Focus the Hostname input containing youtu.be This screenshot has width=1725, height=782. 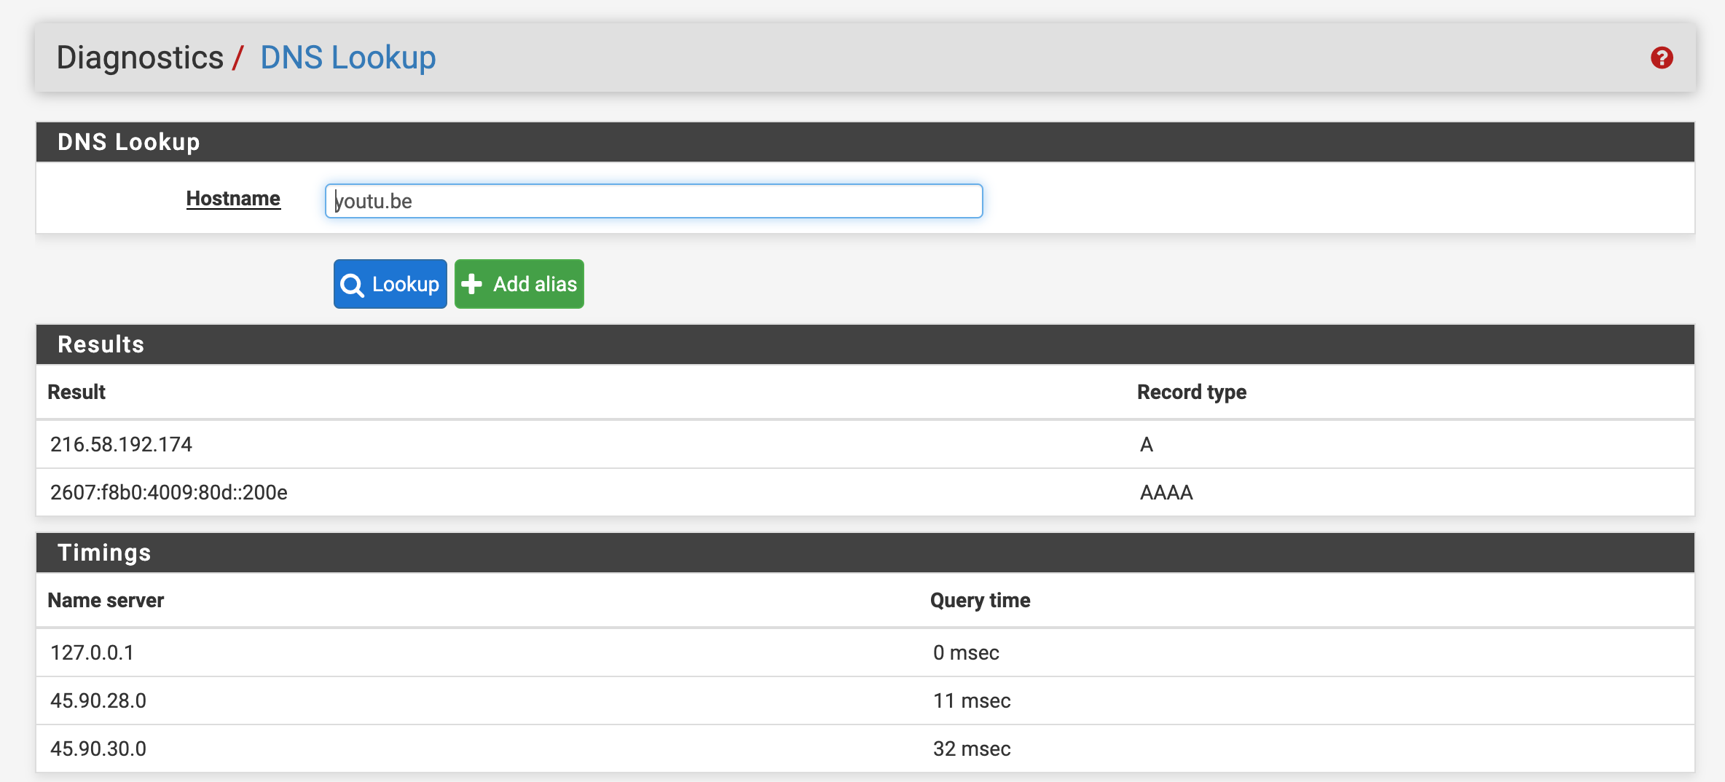(x=653, y=201)
